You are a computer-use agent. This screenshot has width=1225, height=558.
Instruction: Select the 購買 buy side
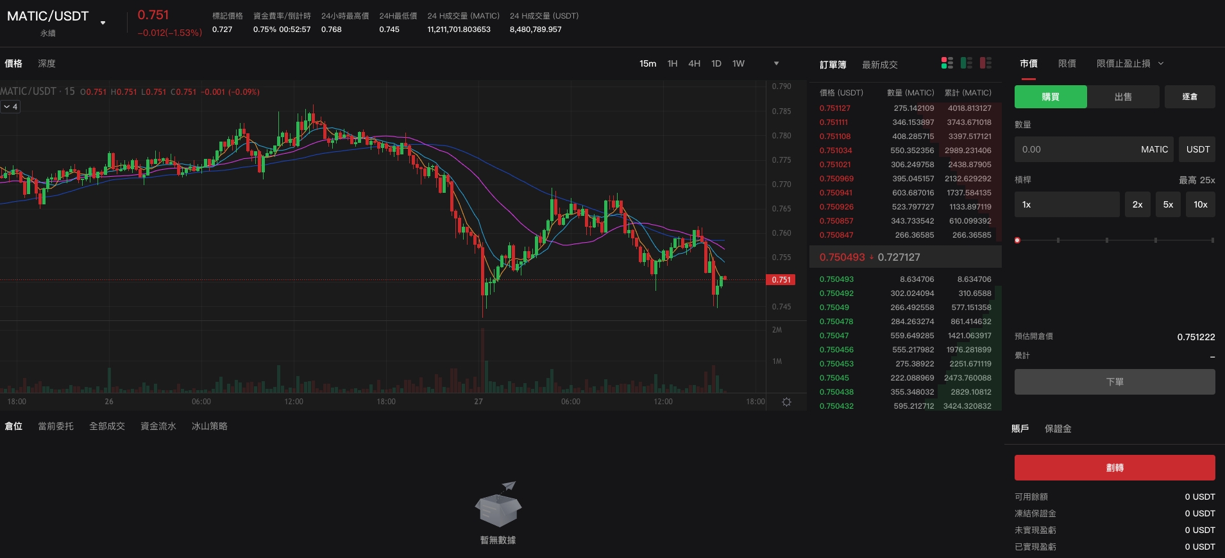click(1050, 97)
